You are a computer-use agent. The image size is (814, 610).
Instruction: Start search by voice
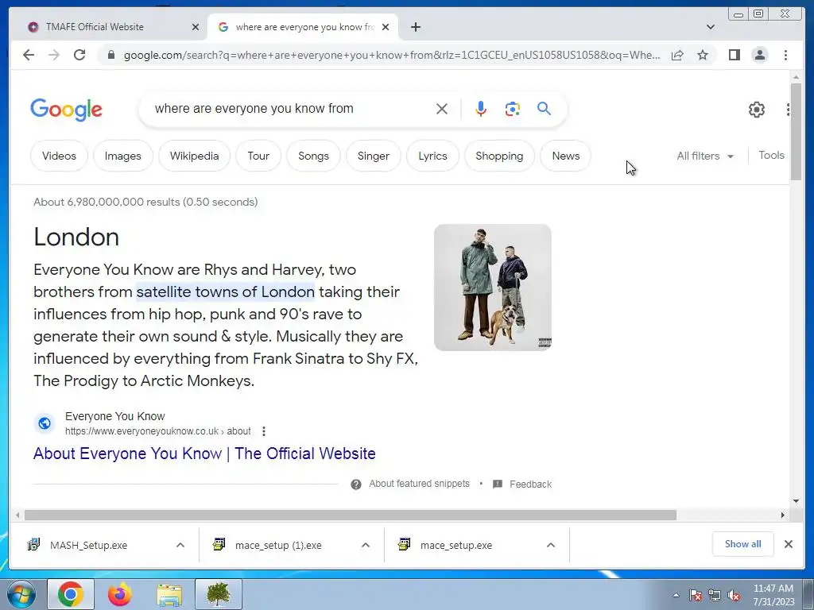click(x=481, y=109)
